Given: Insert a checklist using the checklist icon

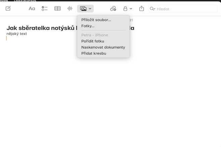Looking at the screenshot, I should (45, 9).
